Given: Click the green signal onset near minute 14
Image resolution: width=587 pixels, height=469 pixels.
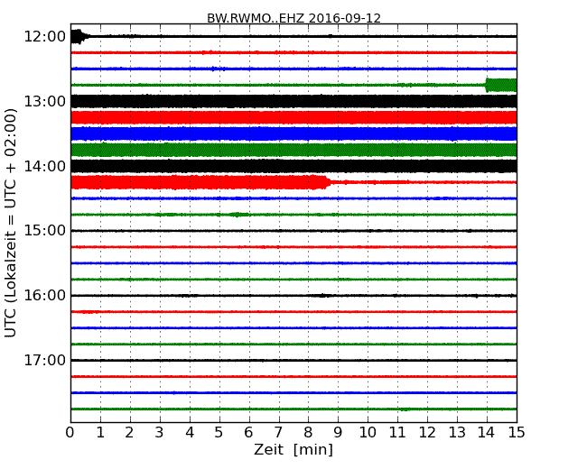Looking at the screenshot, I should pos(501,85).
